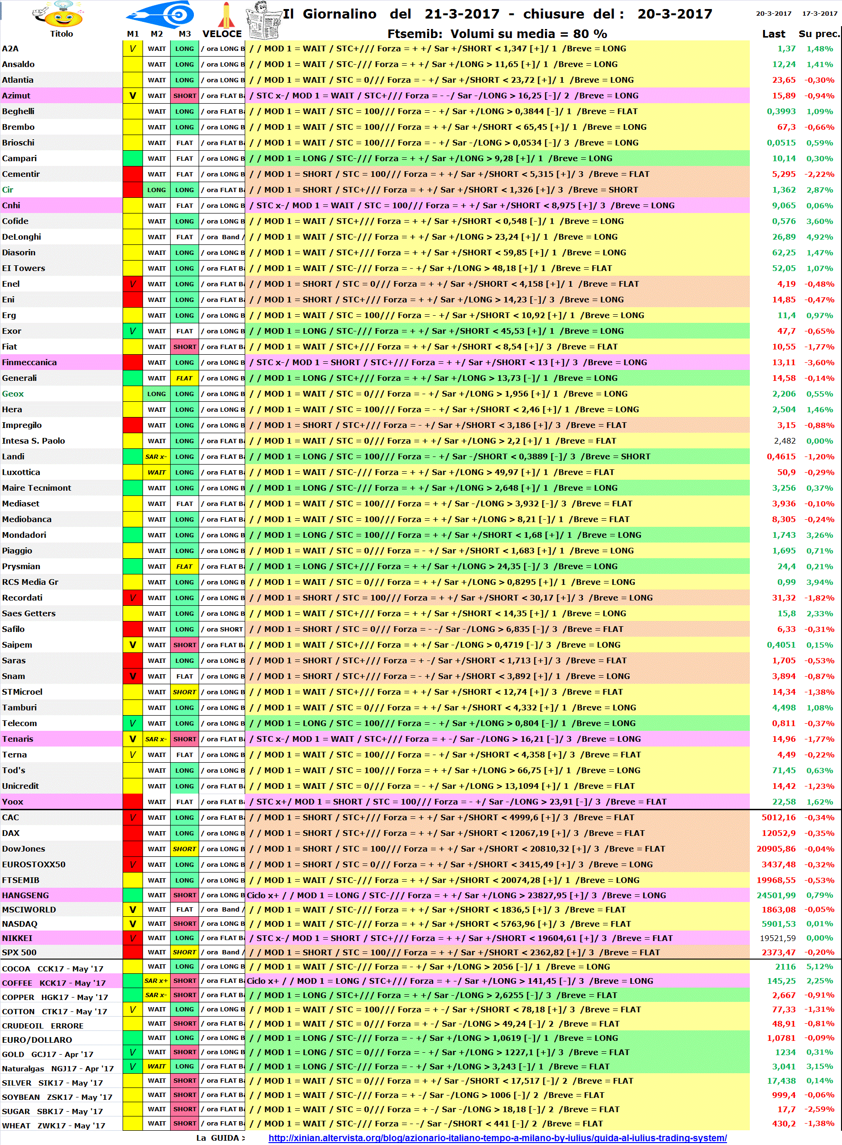This screenshot has height=1145, width=842.
Task: Click the rocket icon above VELOCE
Action: (226, 14)
